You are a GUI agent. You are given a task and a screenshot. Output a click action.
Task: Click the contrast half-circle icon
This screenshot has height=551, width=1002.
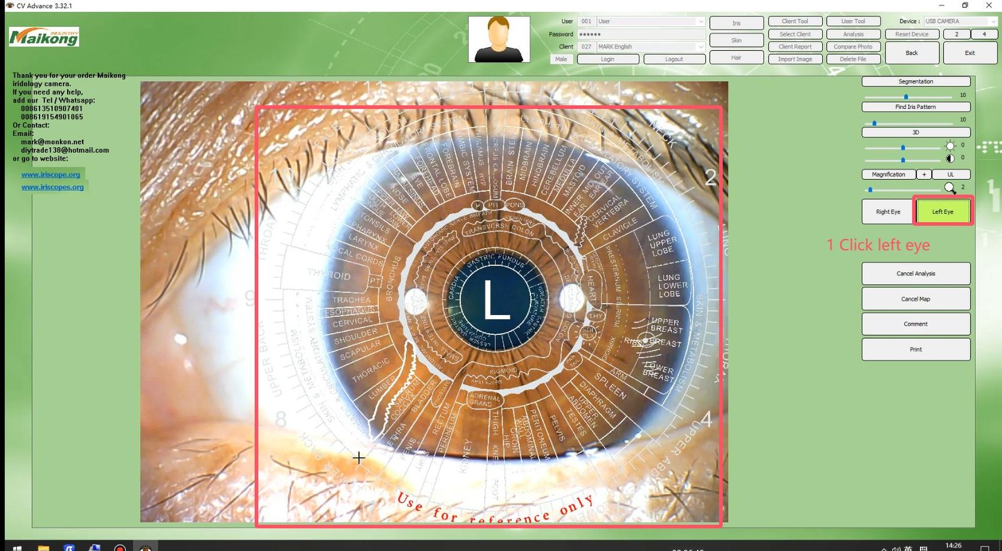(x=950, y=158)
